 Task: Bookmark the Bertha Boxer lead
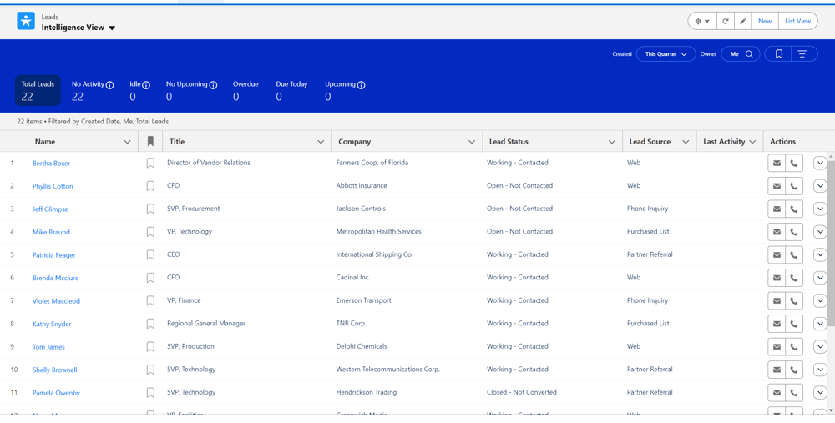[x=150, y=163]
